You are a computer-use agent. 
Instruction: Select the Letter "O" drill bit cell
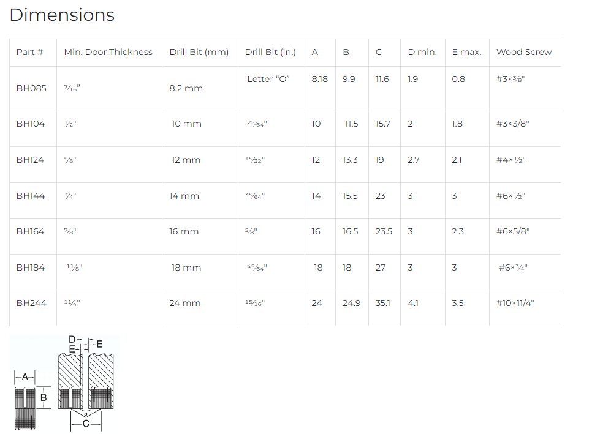click(268, 79)
